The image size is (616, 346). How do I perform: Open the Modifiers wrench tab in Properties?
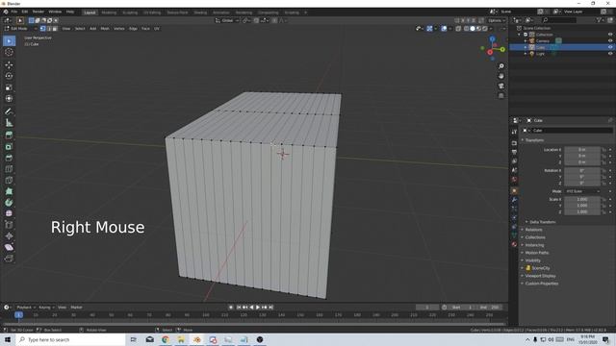[x=514, y=200]
